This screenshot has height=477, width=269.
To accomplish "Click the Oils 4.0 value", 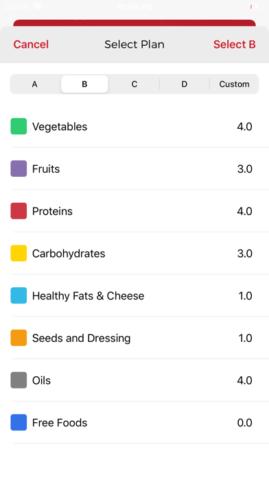I will [244, 380].
